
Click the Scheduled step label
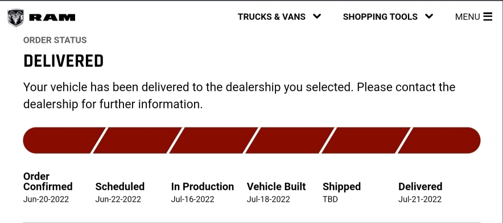tap(120, 187)
